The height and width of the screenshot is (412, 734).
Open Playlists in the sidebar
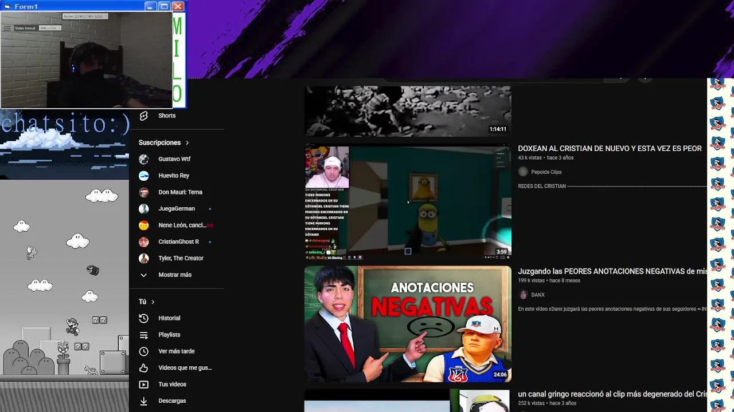tap(169, 335)
